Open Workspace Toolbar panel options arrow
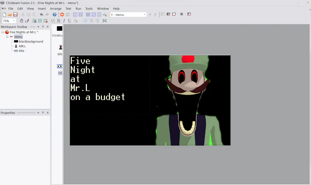 [x=38, y=27]
